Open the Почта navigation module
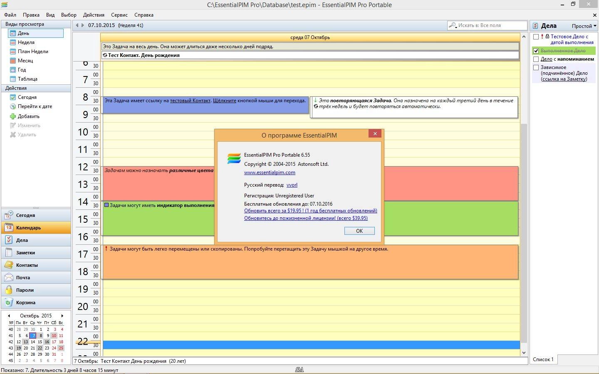This screenshot has height=374, width=599. pos(36,278)
